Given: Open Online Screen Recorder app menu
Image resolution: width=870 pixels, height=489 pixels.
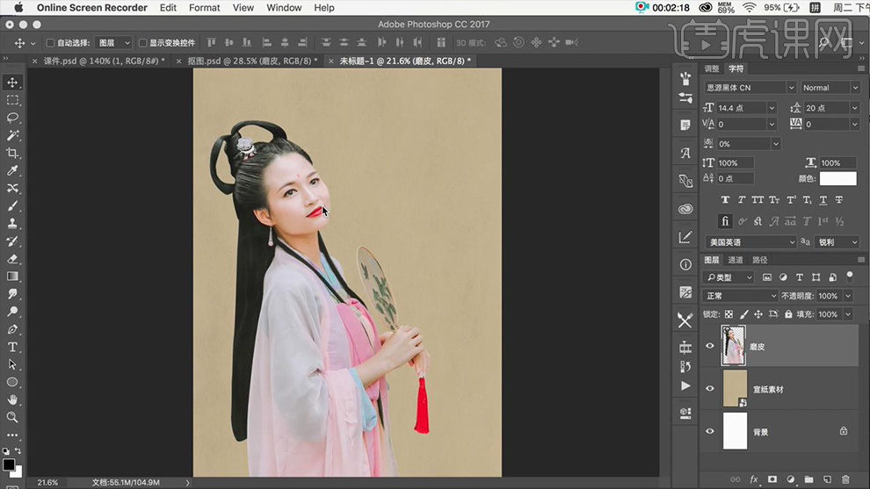Looking at the screenshot, I should coord(92,8).
